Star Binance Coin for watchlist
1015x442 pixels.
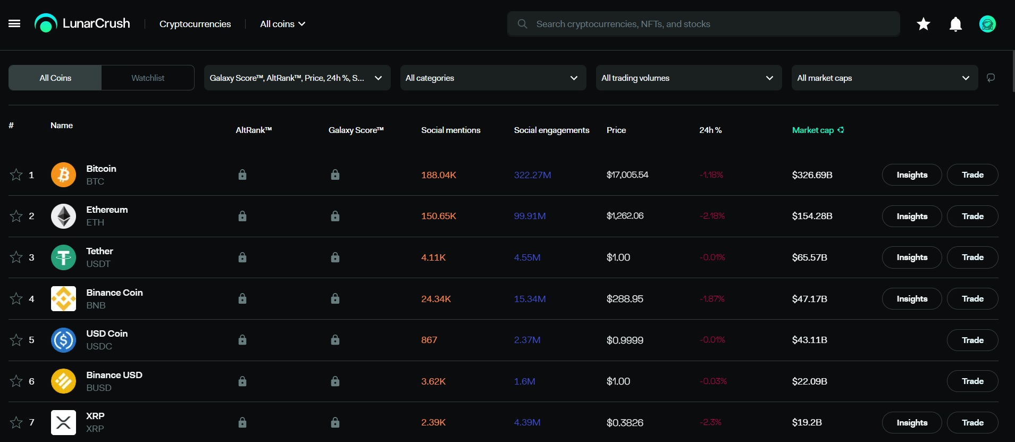pyautogui.click(x=16, y=298)
